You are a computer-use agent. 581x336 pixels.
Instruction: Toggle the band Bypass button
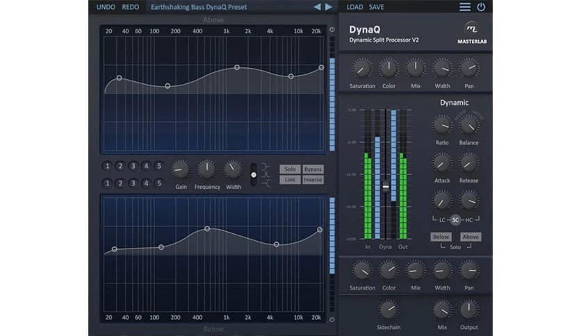click(313, 169)
